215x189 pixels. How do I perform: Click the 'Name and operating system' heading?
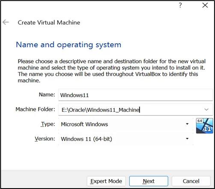(69, 45)
